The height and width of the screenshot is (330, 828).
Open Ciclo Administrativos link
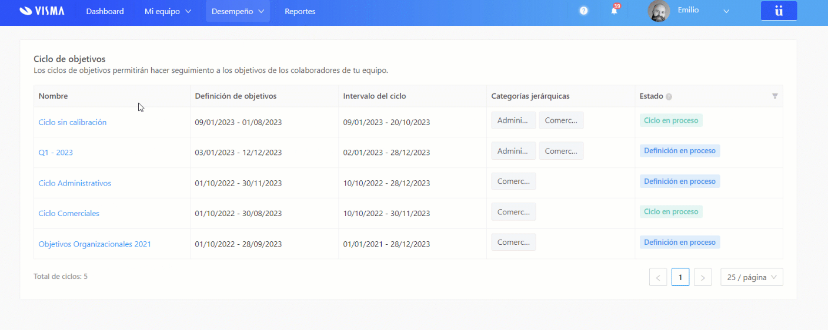pyautogui.click(x=75, y=183)
